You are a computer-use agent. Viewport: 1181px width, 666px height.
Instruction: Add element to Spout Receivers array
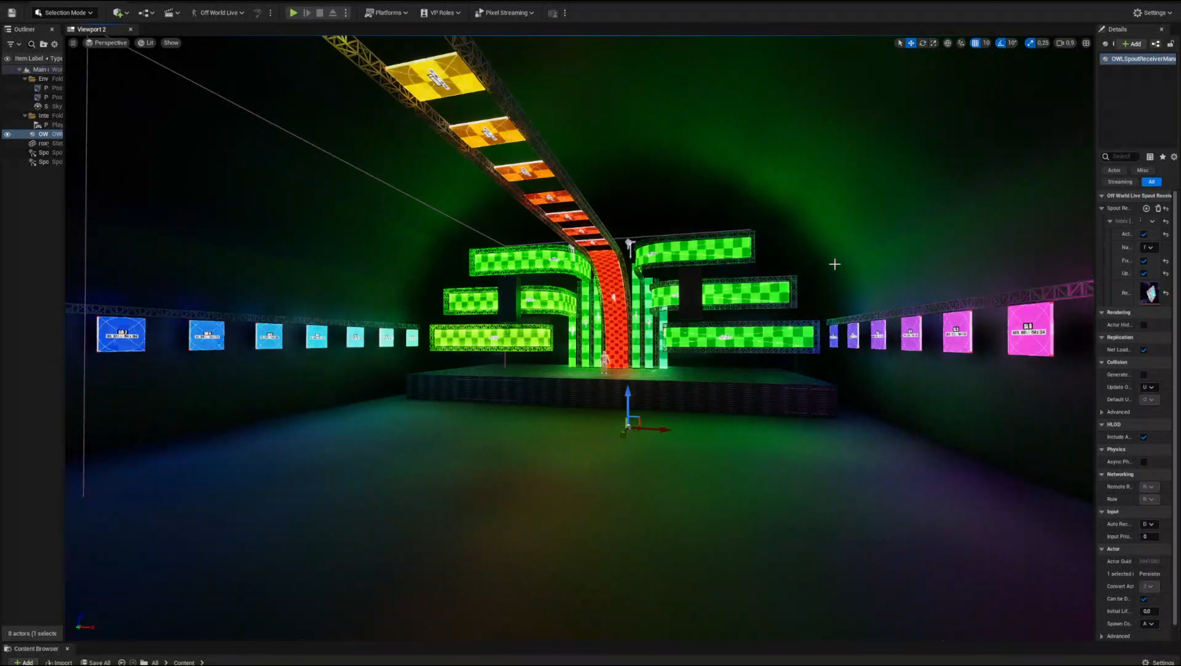tap(1146, 208)
